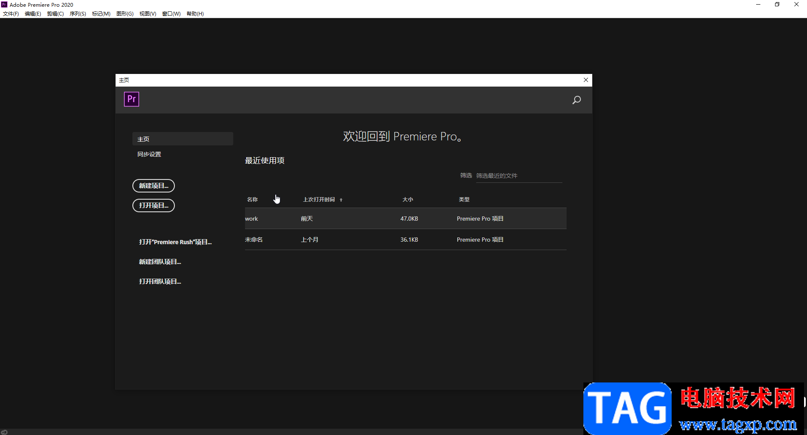Open the 编辑(E) menu

(33, 14)
